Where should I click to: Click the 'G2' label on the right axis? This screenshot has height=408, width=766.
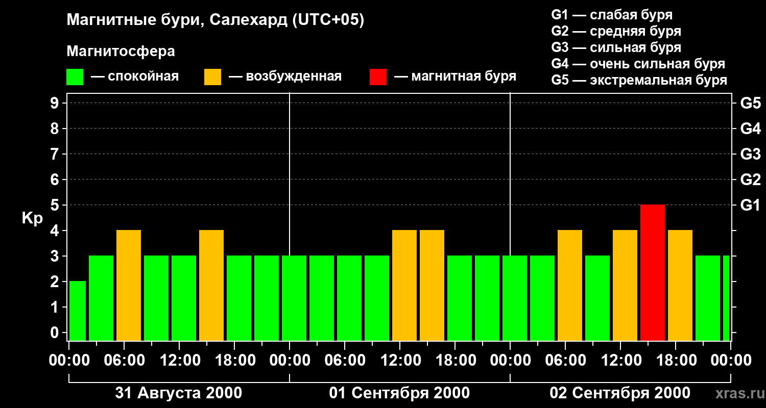750,180
